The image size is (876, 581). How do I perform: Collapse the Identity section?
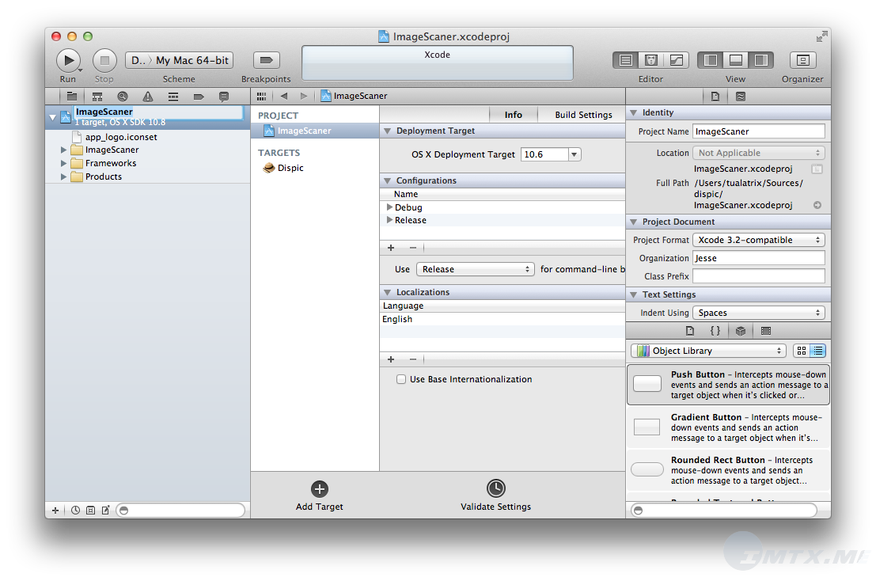[634, 112]
